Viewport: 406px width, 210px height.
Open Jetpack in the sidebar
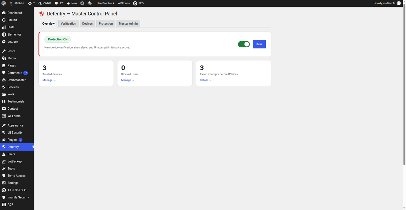(17, 42)
